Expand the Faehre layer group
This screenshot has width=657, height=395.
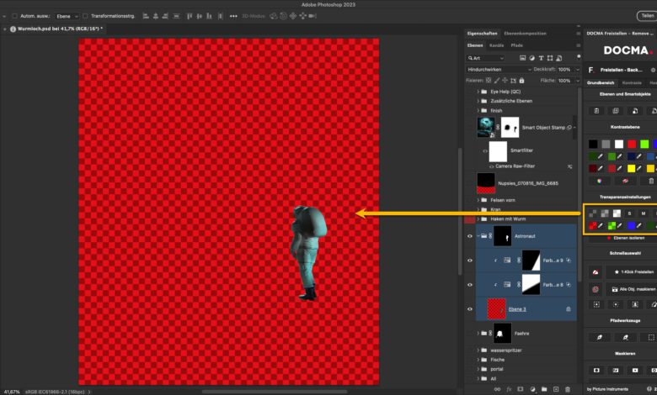coord(478,334)
